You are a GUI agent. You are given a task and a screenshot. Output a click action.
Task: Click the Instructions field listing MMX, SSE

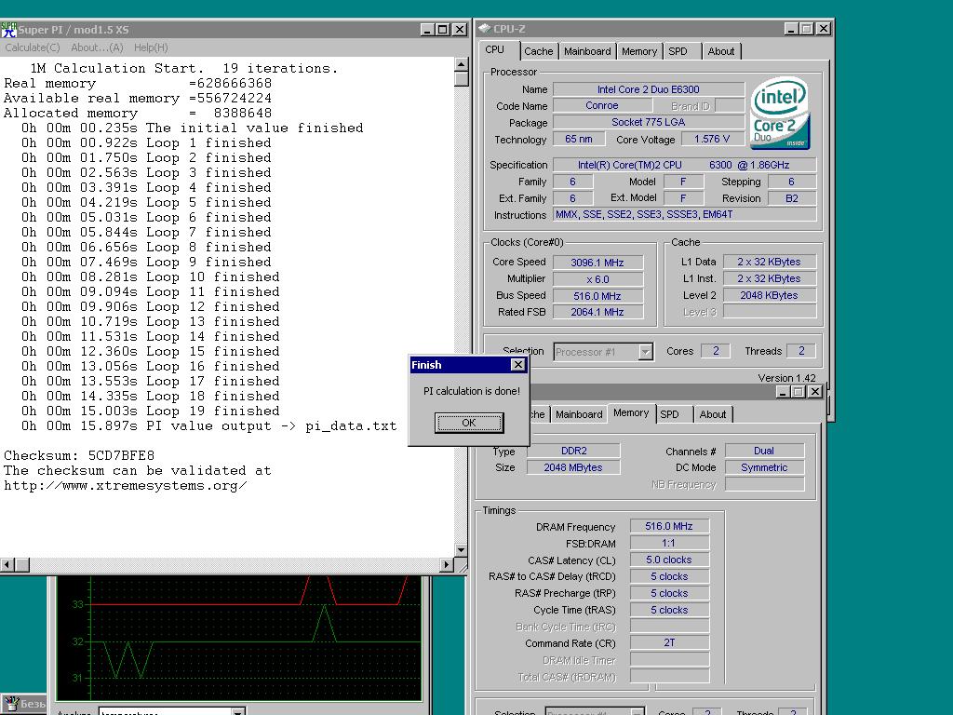coord(684,215)
